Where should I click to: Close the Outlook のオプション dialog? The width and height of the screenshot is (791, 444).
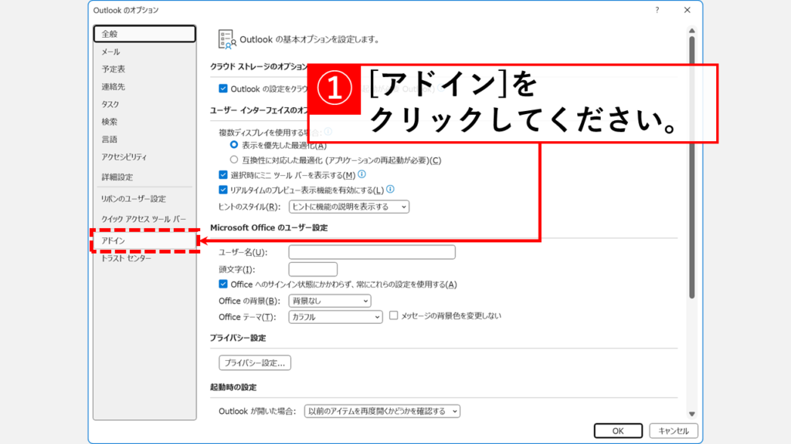687,10
